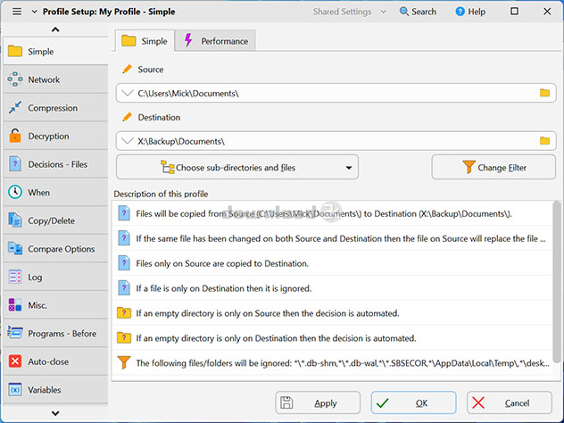
Task: Click into the Destination path field
Action: pyautogui.click(x=336, y=141)
